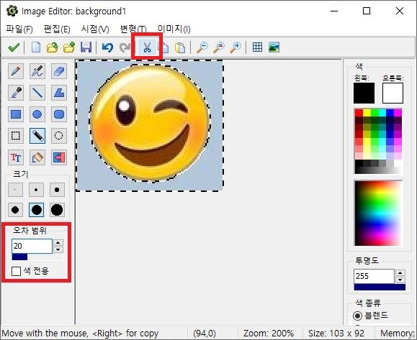
Task: Open the 파일(F) menu
Action: (19, 29)
